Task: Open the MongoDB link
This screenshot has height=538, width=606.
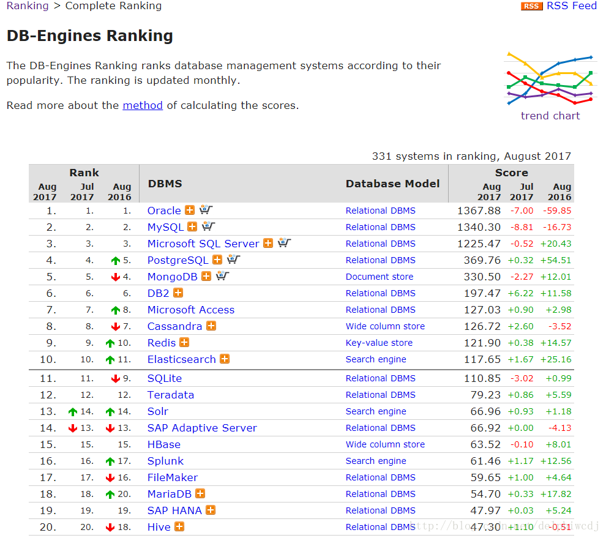Action: point(173,277)
